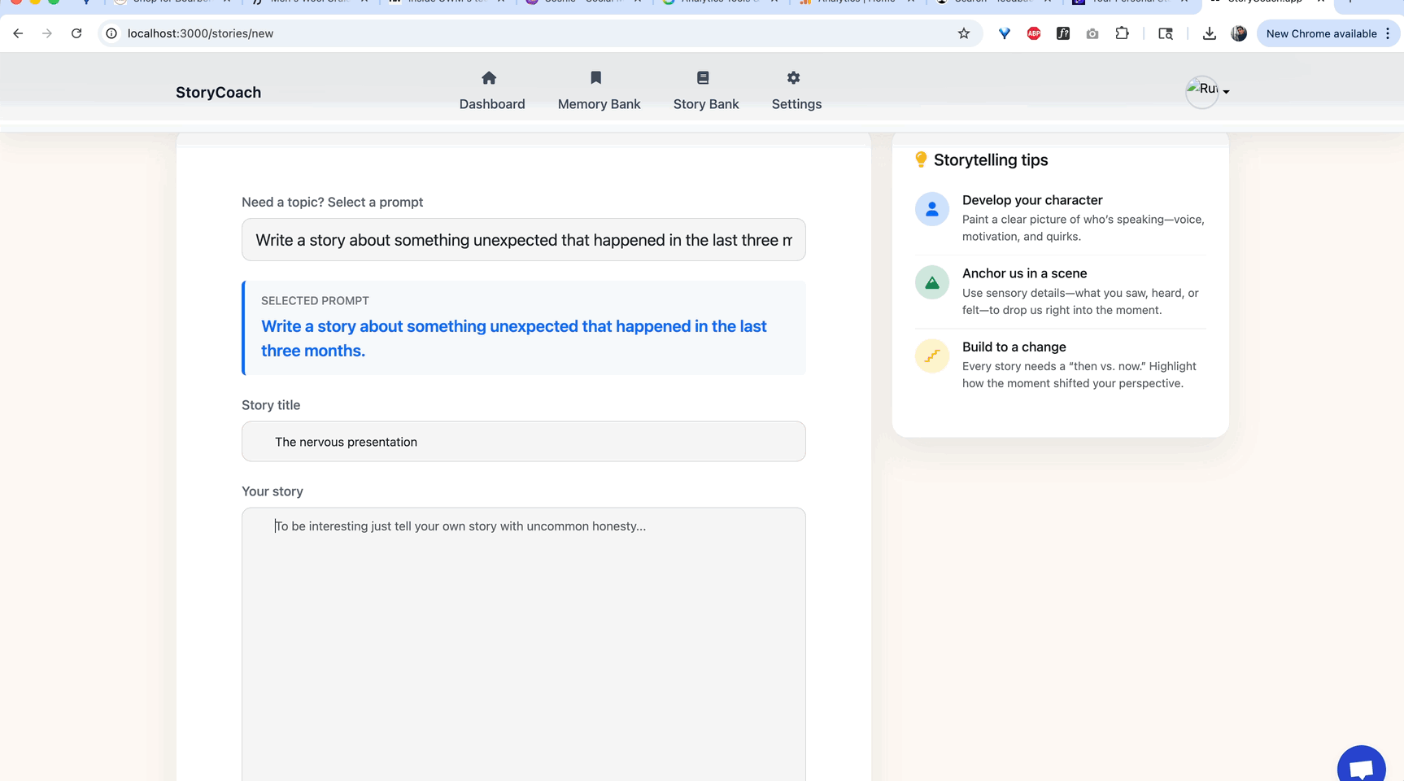
Task: Go to Story Bank nav item
Action: coord(705,104)
